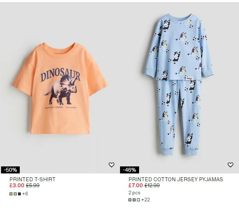Click the PRINTED T-SHIRT product title
Viewport: 239px width, 208px height.
[x=32, y=179]
